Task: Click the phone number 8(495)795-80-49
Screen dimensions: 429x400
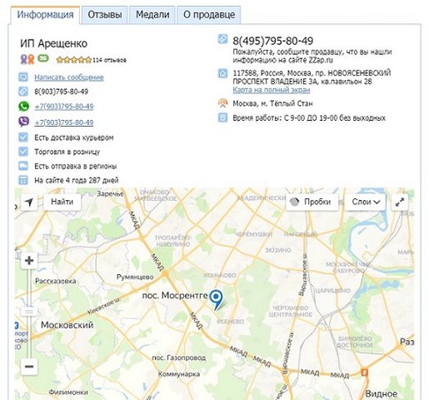Action: 272,41
